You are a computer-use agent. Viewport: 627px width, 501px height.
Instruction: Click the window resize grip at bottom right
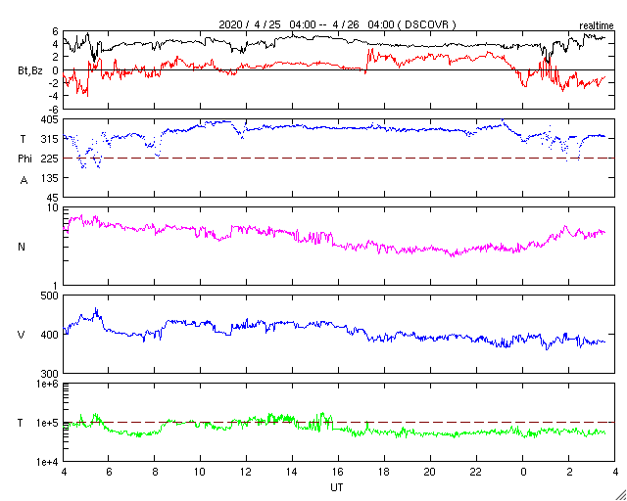point(622,496)
